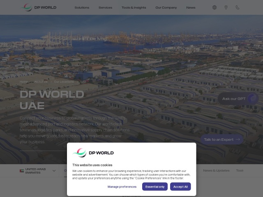
Task: Click the Home breadcrumb link
Action: coord(24,82)
